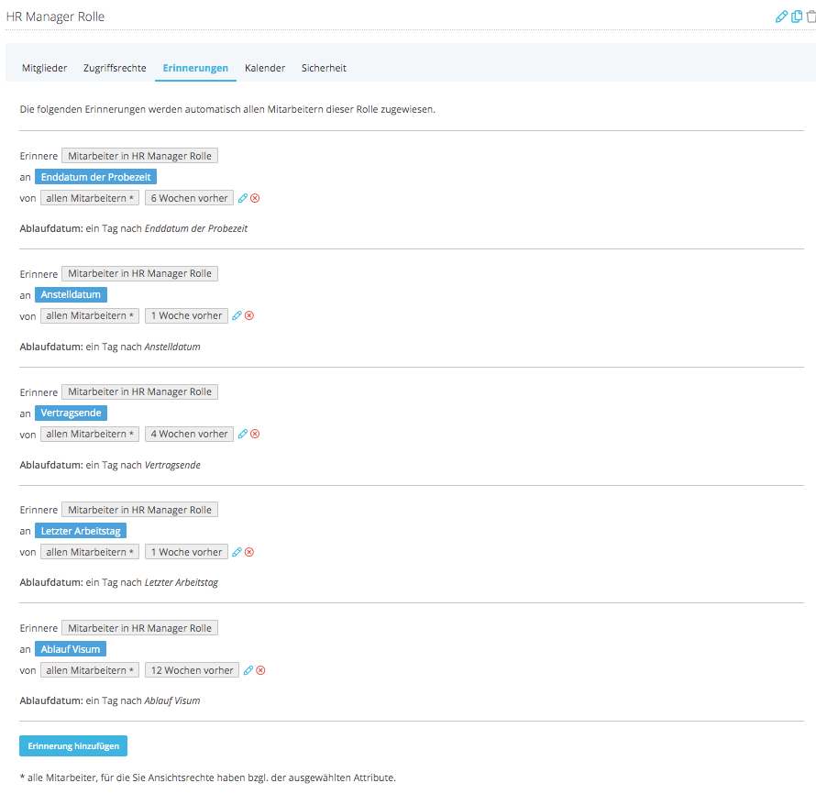The width and height of the screenshot is (816, 794).
Task: Click the Vertragsende blue tag
Action: click(x=71, y=413)
